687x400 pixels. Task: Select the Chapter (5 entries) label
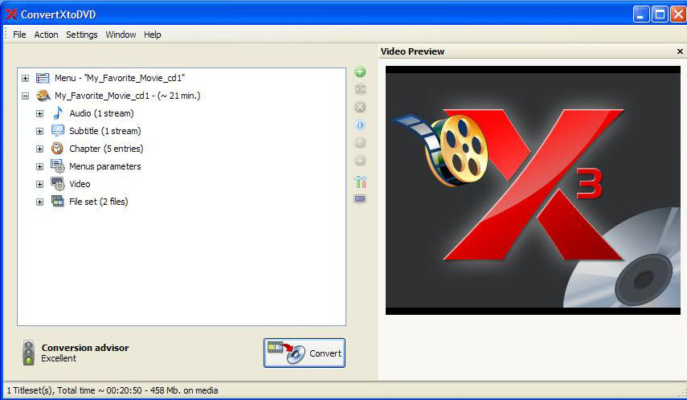tap(106, 149)
